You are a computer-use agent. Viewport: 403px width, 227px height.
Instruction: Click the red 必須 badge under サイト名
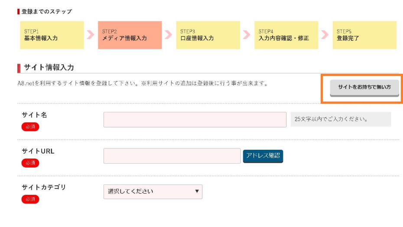(x=30, y=127)
